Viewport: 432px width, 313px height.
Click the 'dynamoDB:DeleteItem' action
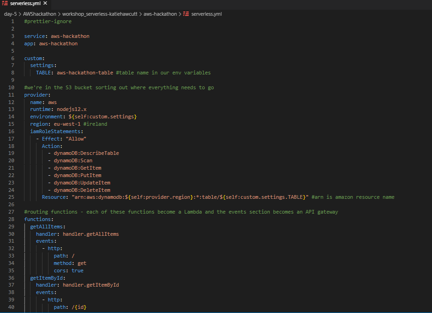click(82, 190)
